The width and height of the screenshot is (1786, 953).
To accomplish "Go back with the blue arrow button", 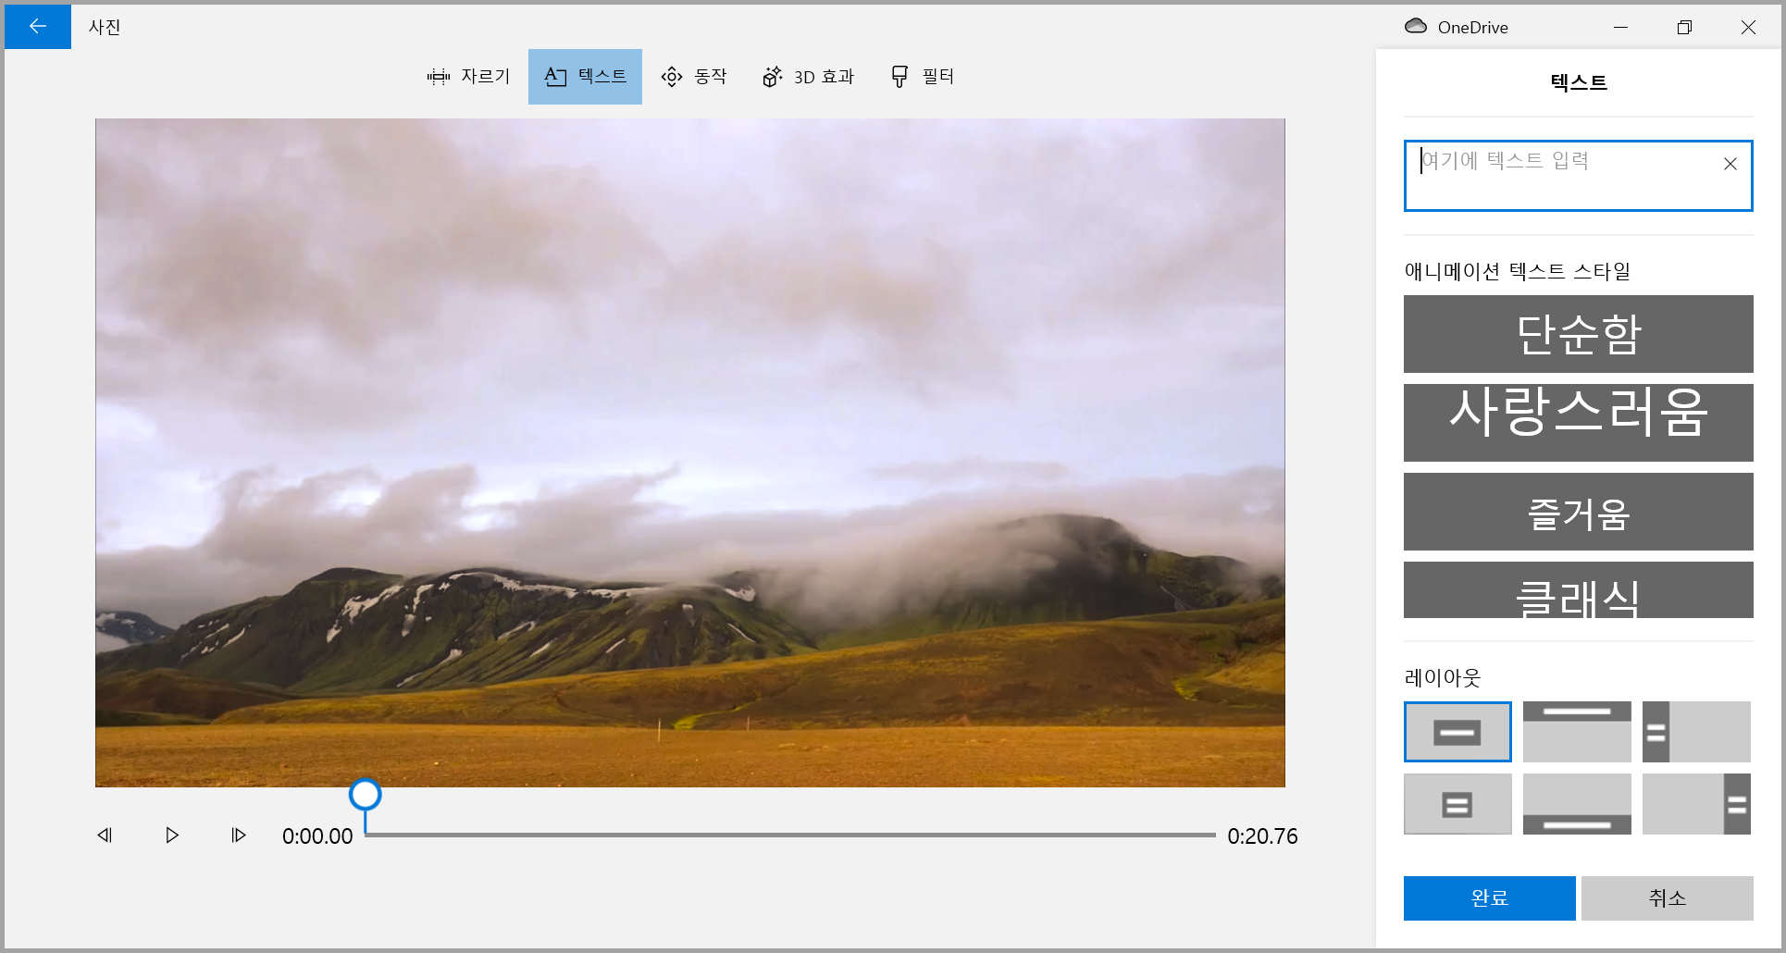I will coord(38,27).
